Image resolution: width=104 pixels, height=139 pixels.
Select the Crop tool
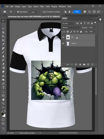pyautogui.click(x=3, y=36)
